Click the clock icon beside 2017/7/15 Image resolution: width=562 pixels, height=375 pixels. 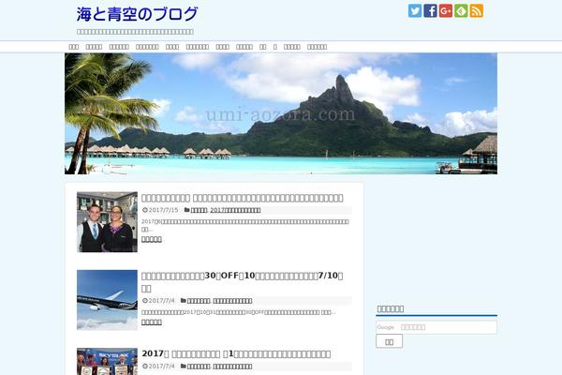click(x=145, y=210)
